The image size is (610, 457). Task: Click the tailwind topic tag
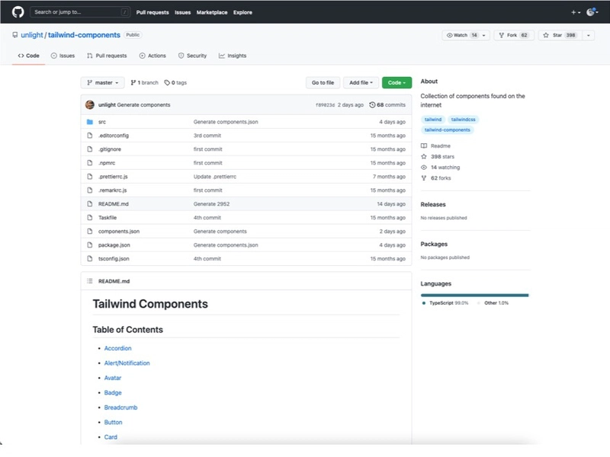(432, 120)
